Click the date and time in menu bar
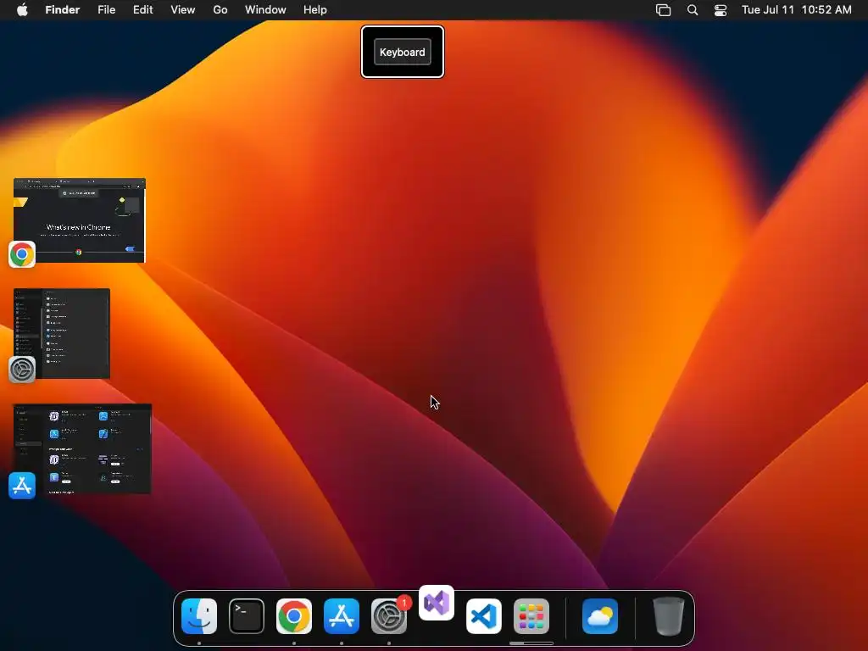The image size is (868, 651). 797,10
